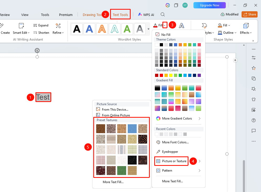Click the Upgrade Now button
The width and height of the screenshot is (261, 192).
click(209, 5)
